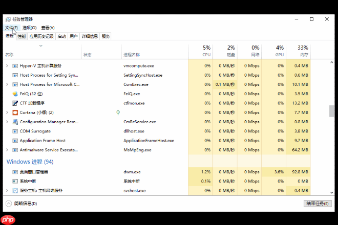The height and width of the screenshot is (225, 338).
Task: Click the 3.6% GPU value for dwm.exe
Action: coord(279,172)
